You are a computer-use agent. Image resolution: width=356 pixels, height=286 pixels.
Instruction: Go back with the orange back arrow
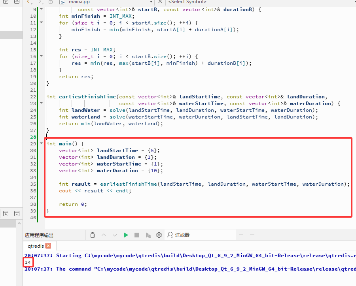click(x=29, y=2)
